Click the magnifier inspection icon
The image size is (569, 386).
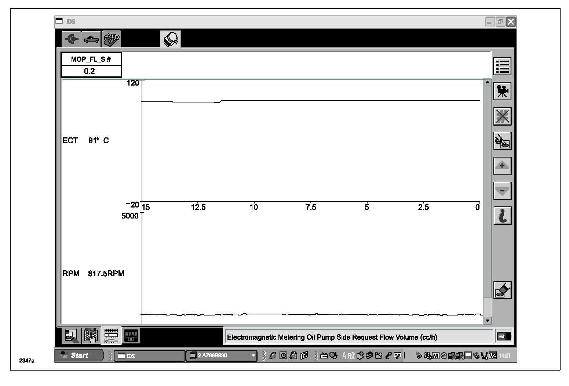(171, 39)
